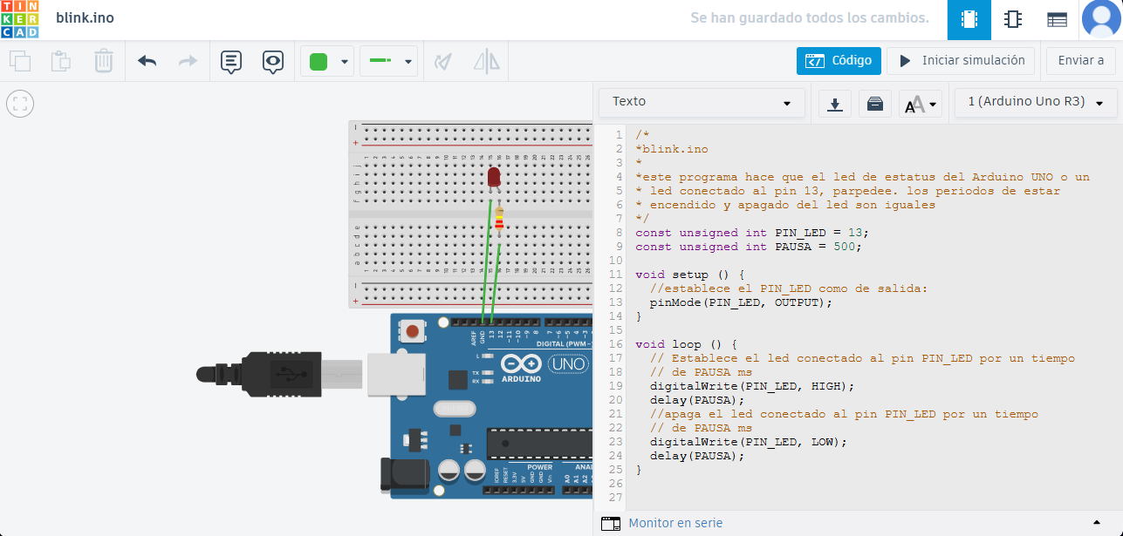Image resolution: width=1123 pixels, height=536 pixels.
Task: Toggle notes visibility eye icon
Action: (273, 61)
